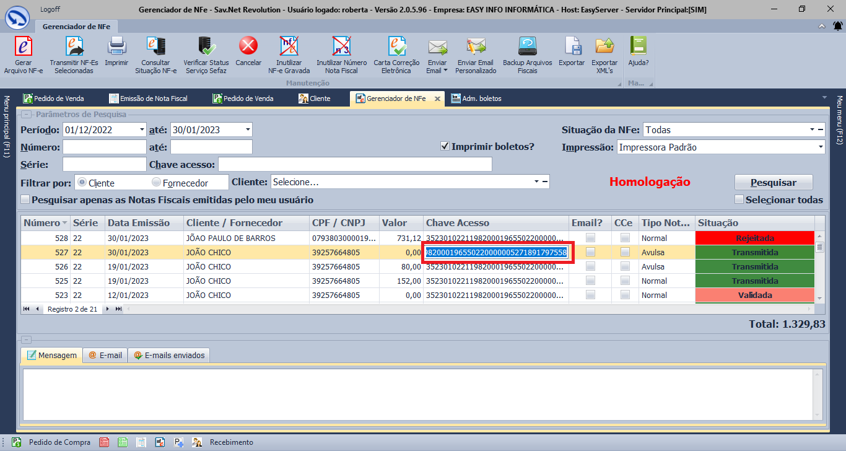This screenshot has height=451, width=846.
Task: Click Validada status of nota 523
Action: (x=754, y=295)
